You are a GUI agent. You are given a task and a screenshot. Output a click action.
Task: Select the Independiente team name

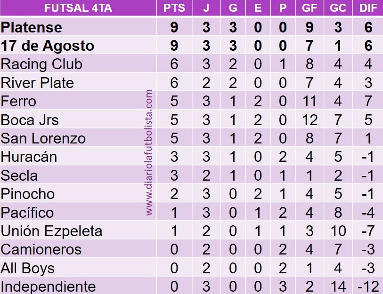coord(49,286)
